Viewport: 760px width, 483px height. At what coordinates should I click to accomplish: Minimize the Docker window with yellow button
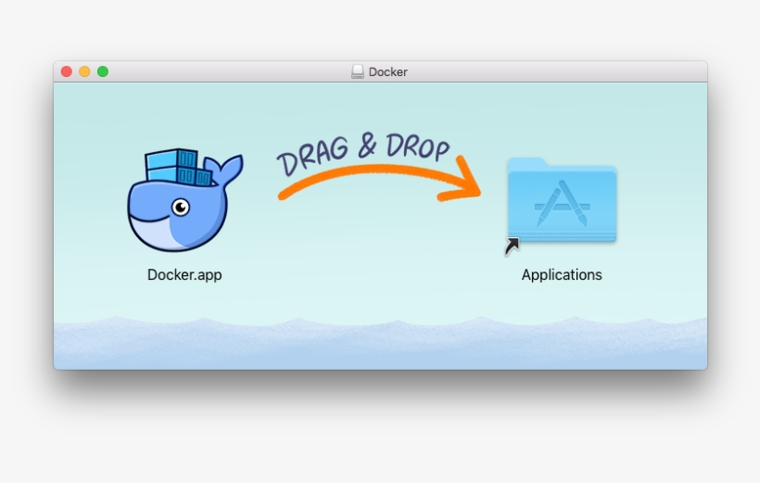[84, 71]
